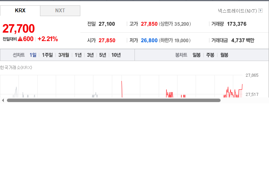Click the horizontal scrollbar left arrow

tap(3, 101)
